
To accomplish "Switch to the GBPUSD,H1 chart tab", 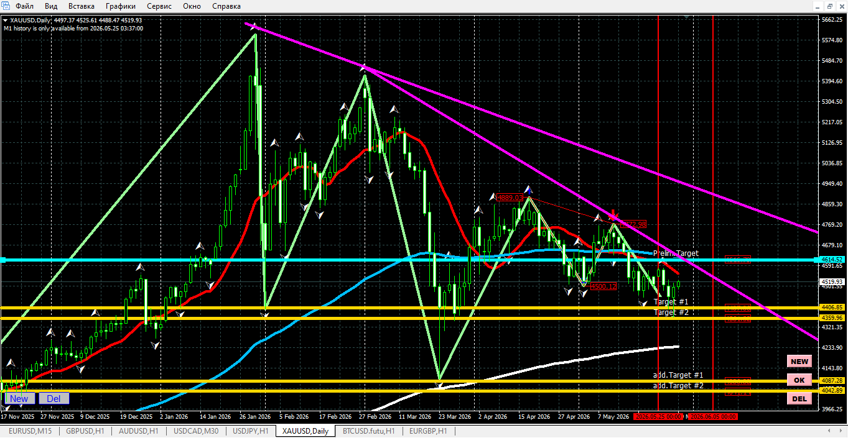I will [x=86, y=431].
